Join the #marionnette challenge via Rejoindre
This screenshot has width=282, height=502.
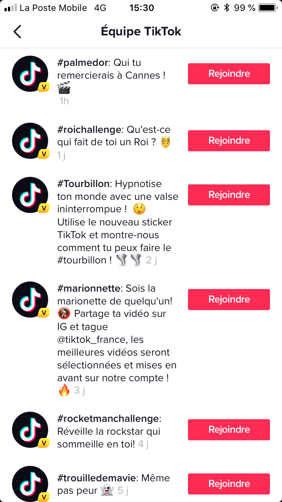point(229,300)
